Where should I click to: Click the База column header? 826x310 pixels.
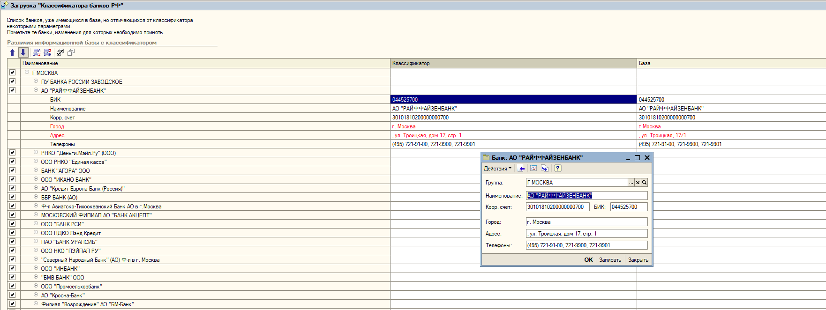point(731,63)
